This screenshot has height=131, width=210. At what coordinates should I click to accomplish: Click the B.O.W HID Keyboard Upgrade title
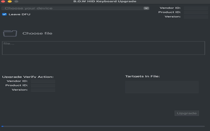coord(105,1)
